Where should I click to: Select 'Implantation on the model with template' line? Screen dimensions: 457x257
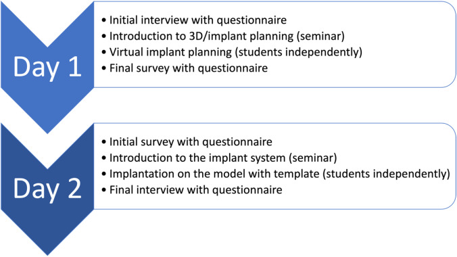click(276, 174)
